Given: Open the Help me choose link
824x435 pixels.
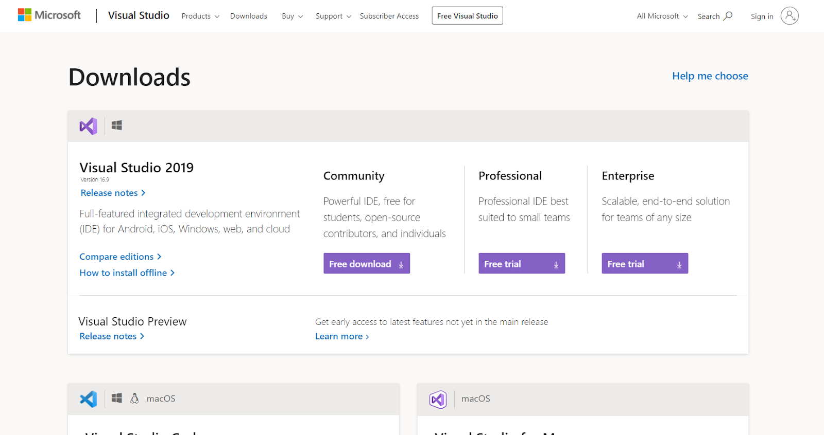Looking at the screenshot, I should point(710,76).
